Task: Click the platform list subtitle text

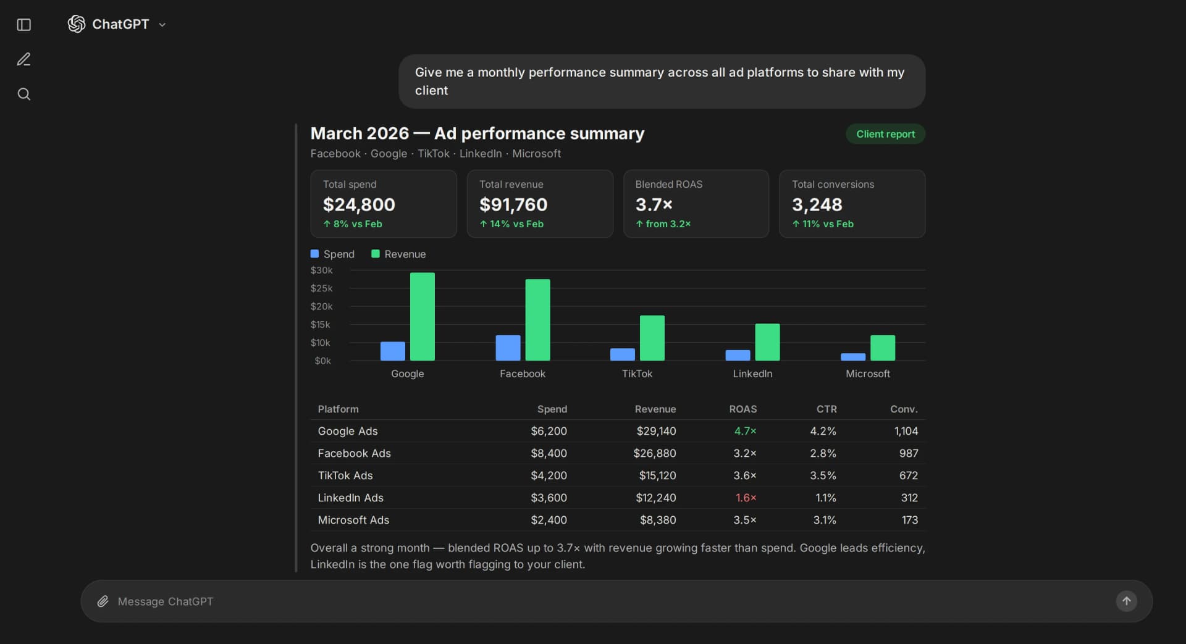Action: point(435,154)
